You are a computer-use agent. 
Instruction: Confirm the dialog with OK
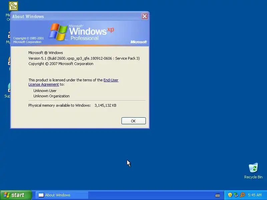133,121
